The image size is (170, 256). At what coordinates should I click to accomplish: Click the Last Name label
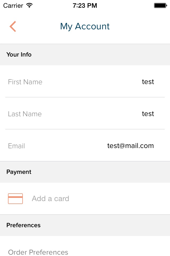click(25, 114)
